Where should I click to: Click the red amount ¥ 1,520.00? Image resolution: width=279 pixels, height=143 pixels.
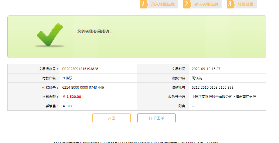[x=72, y=97]
